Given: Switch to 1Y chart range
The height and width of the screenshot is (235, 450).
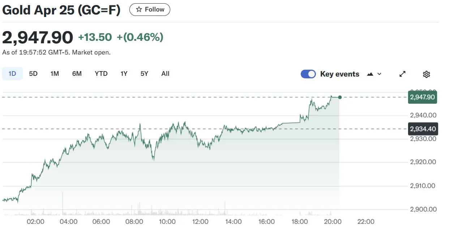Looking at the screenshot, I should coord(124,74).
